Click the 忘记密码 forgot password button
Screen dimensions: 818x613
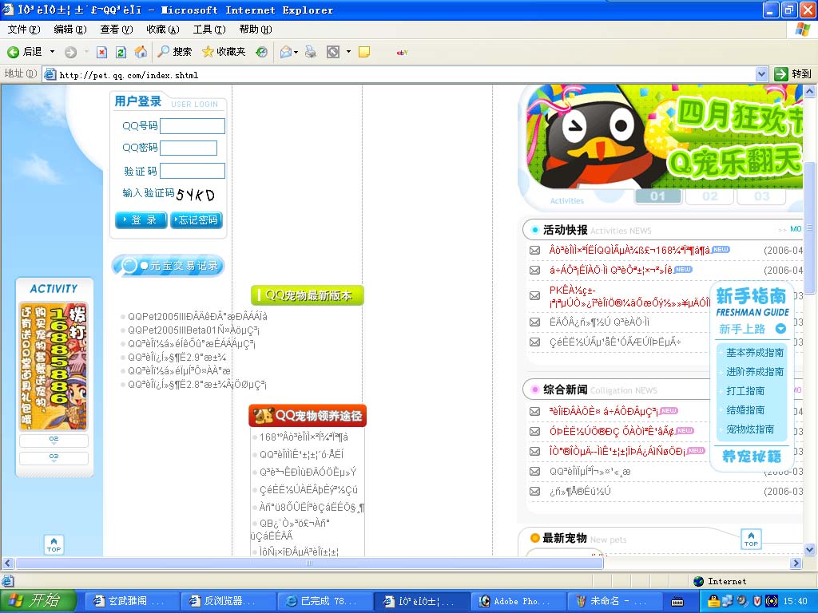pyautogui.click(x=197, y=220)
